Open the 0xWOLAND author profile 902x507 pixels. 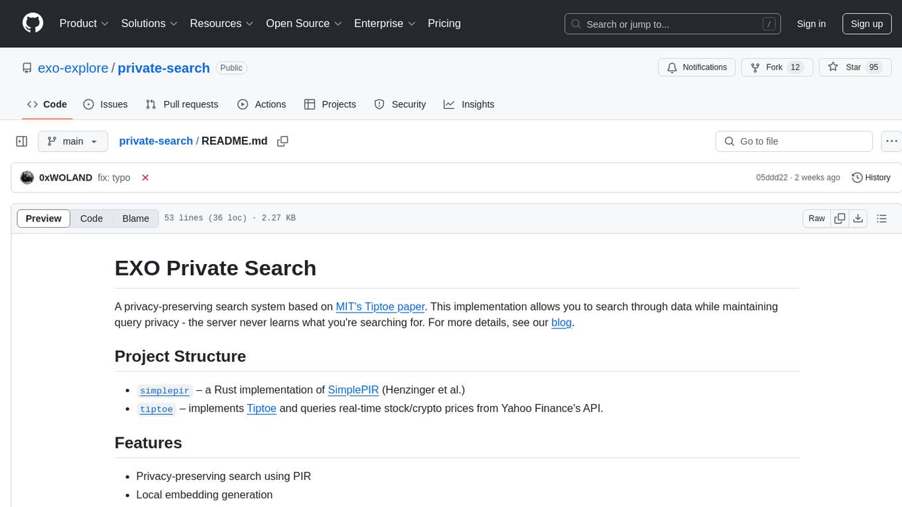point(66,178)
